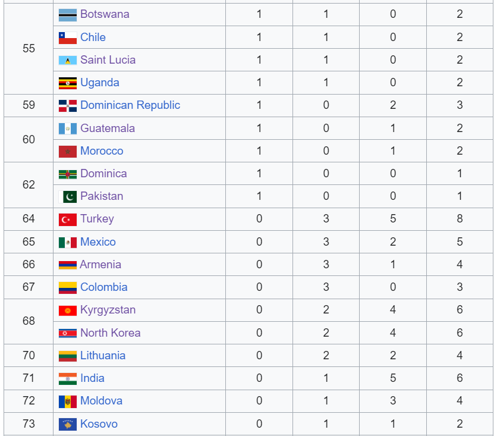
Task: Click the Mexico flag icon
Action: coord(68,242)
